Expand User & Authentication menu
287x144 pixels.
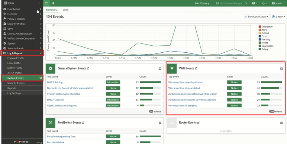click(22, 34)
